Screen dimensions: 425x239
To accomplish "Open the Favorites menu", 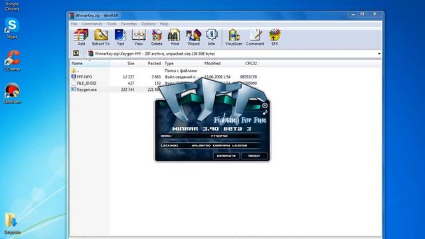I will tap(129, 24).
